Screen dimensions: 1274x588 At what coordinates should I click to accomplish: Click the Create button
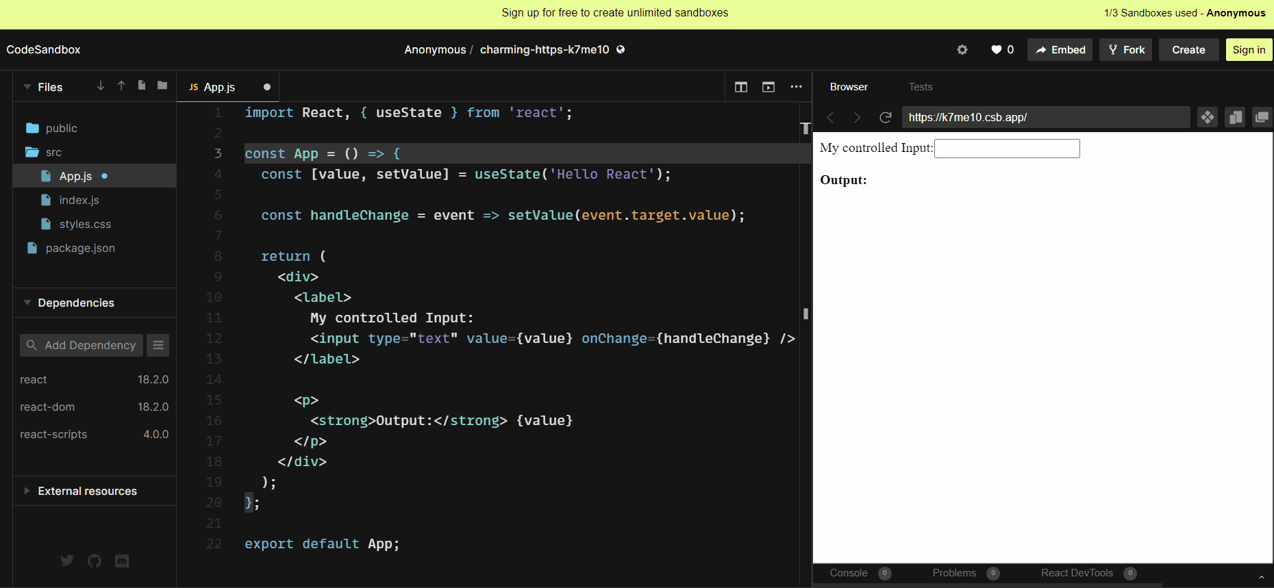[1188, 49]
